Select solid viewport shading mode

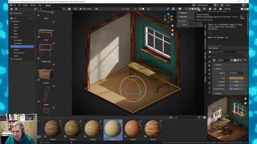[193, 9]
